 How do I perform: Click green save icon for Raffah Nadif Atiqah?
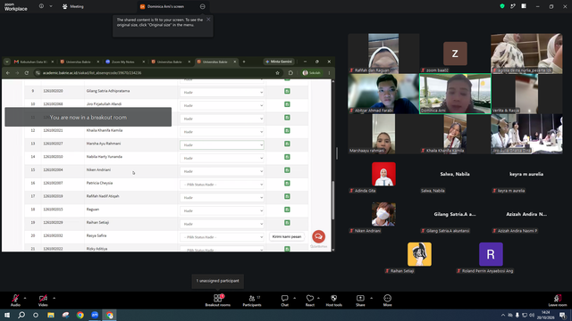[287, 196]
